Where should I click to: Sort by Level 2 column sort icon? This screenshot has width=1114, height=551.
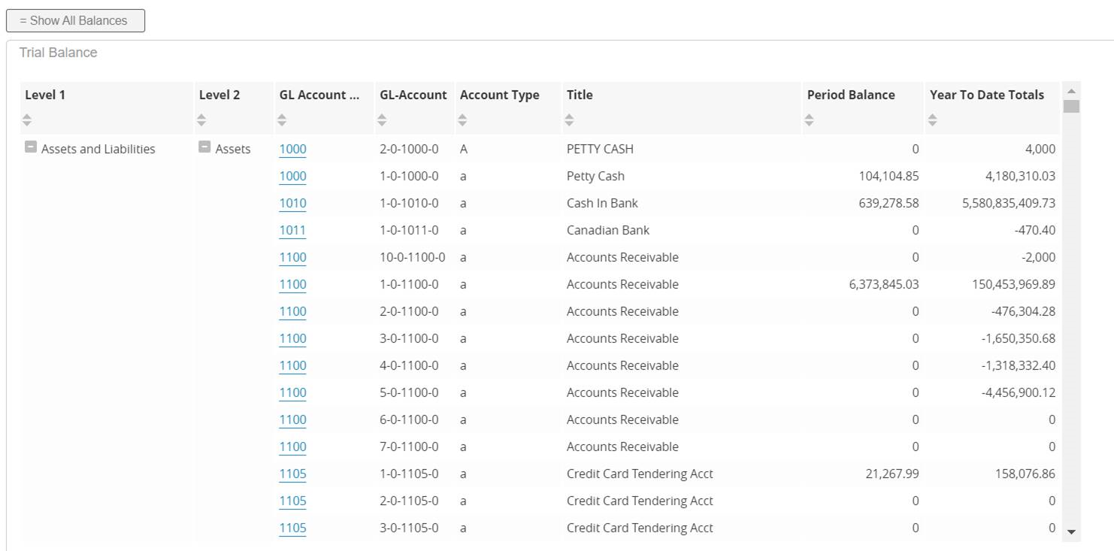201,120
